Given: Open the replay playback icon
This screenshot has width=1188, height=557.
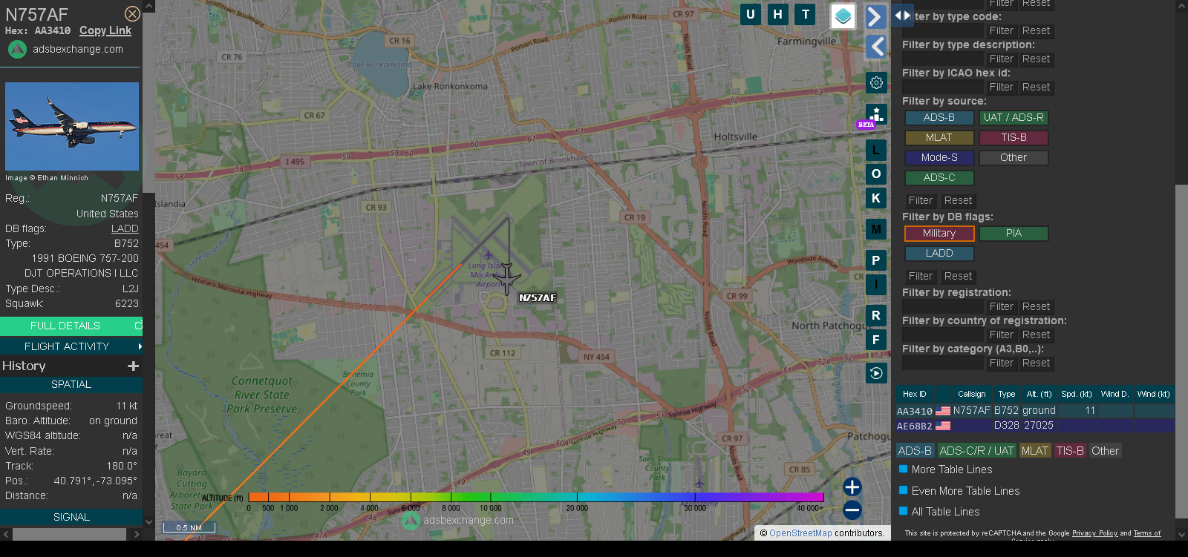Looking at the screenshot, I should [876, 373].
